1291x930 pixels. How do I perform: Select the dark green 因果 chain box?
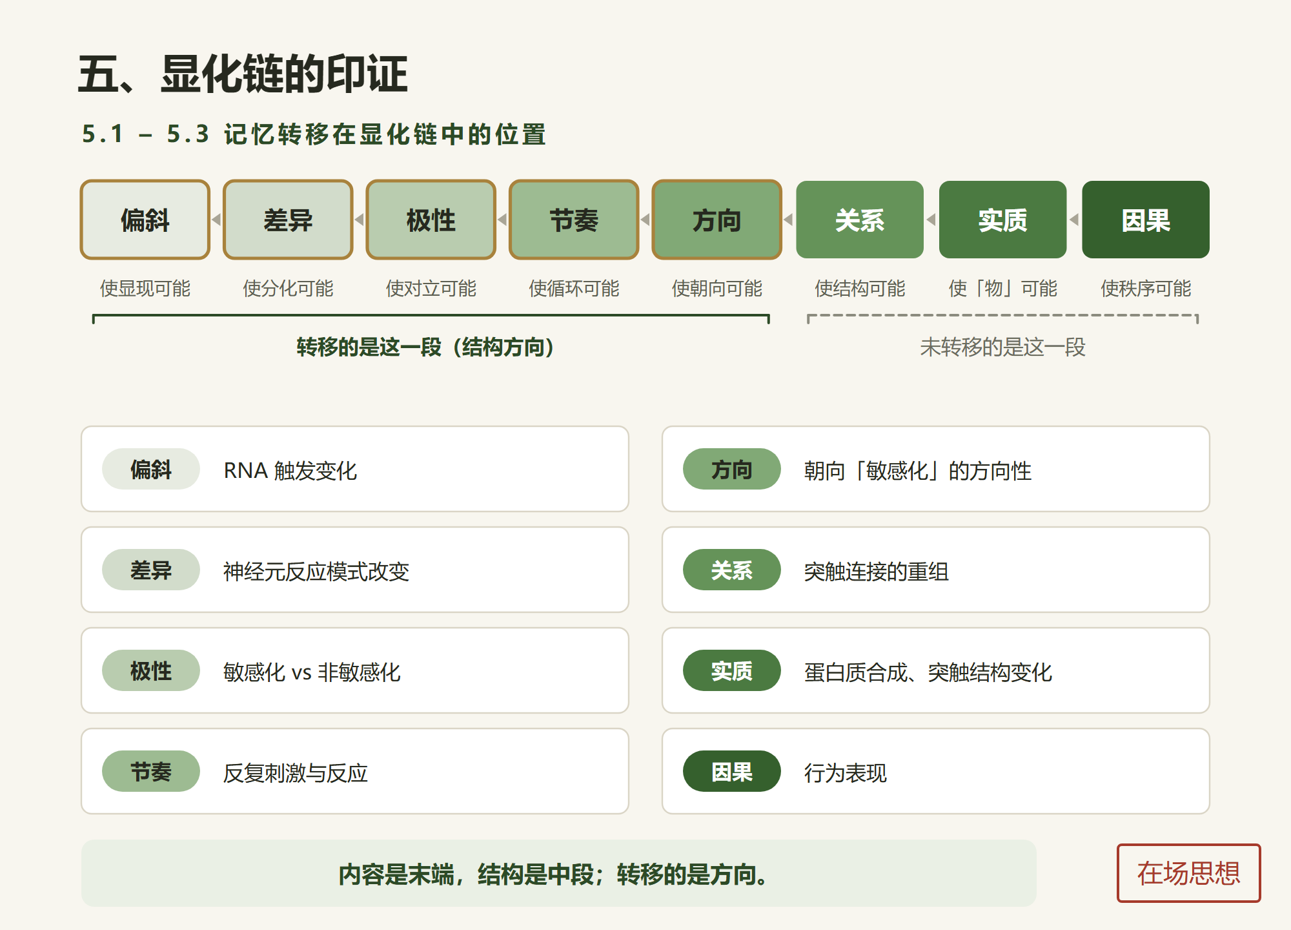(1146, 220)
